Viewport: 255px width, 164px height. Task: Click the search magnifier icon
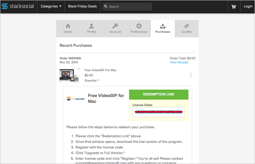click(106, 6)
